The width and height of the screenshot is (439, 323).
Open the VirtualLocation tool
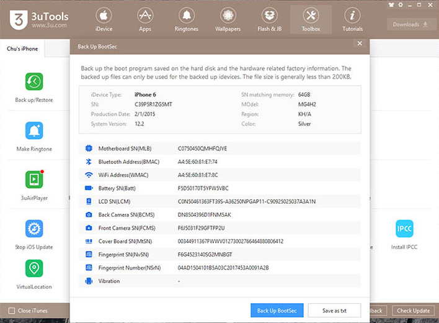34,275
